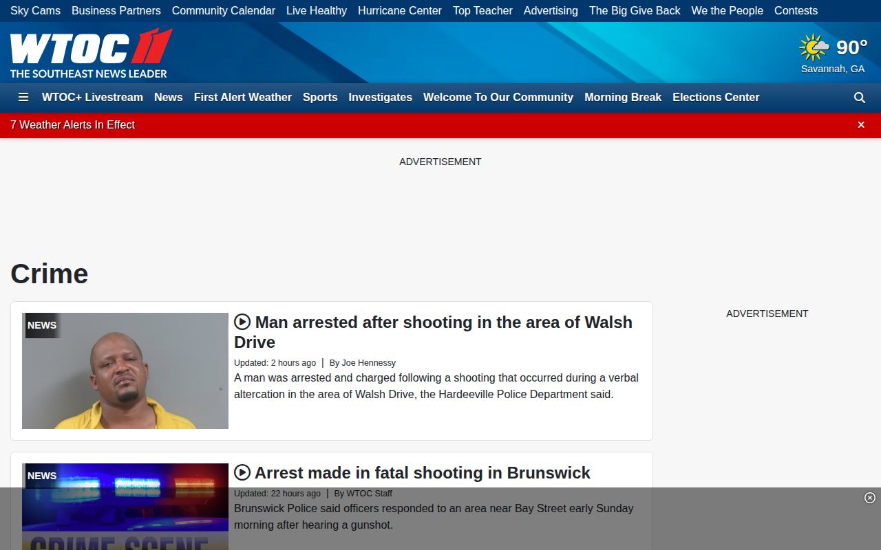The image size is (881, 550).
Task: Open Top Teacher page
Action: coord(482,10)
